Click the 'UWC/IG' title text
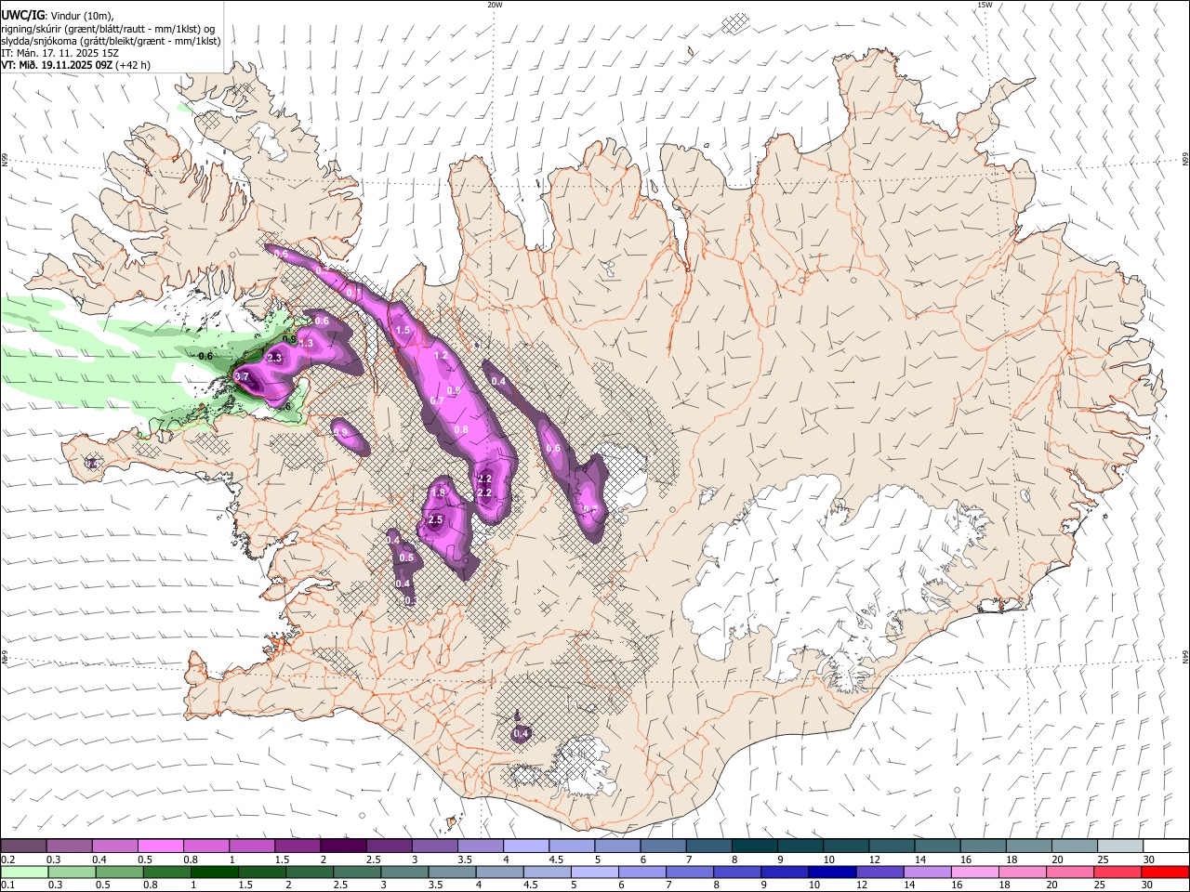 pyautogui.click(x=21, y=15)
